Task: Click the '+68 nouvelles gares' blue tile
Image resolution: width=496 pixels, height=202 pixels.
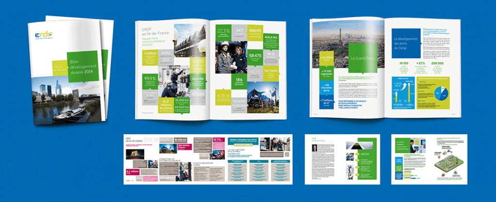Action: coord(326,88)
